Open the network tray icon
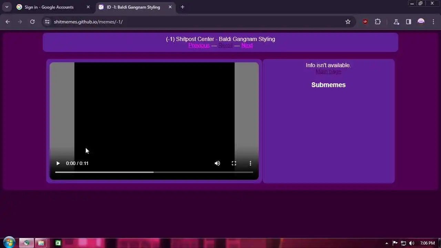This screenshot has width=441, height=248. 403,243
